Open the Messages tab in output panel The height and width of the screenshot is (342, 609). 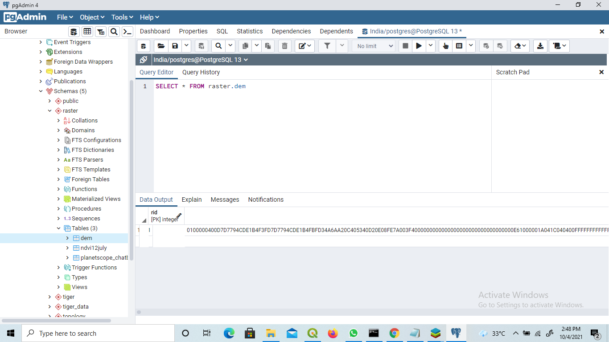click(x=225, y=199)
